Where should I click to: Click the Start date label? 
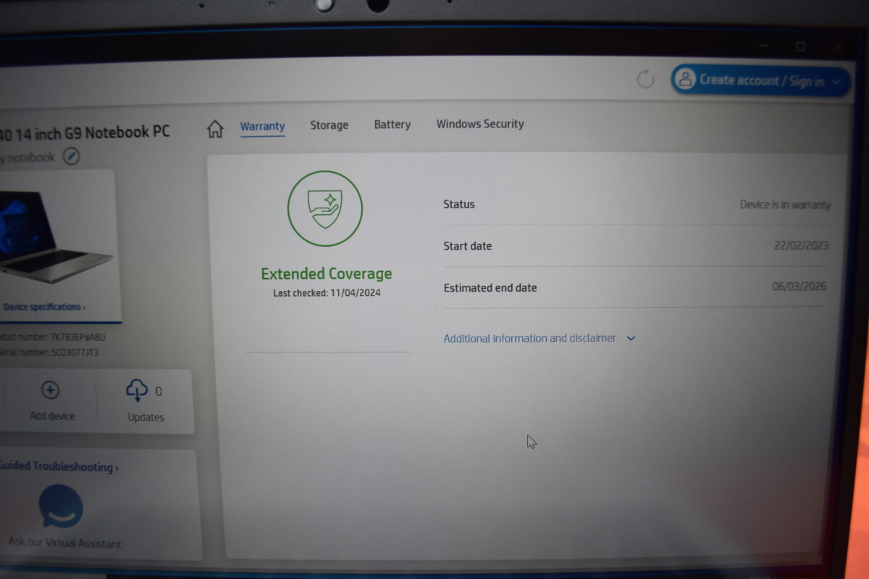point(468,246)
